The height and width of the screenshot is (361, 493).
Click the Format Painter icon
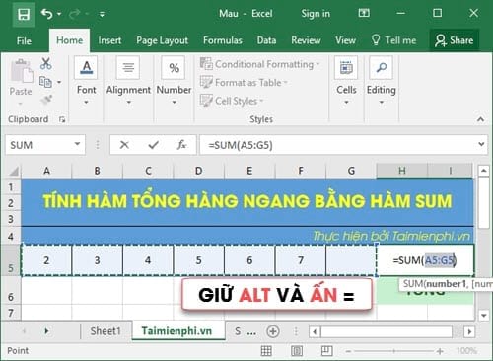46,100
